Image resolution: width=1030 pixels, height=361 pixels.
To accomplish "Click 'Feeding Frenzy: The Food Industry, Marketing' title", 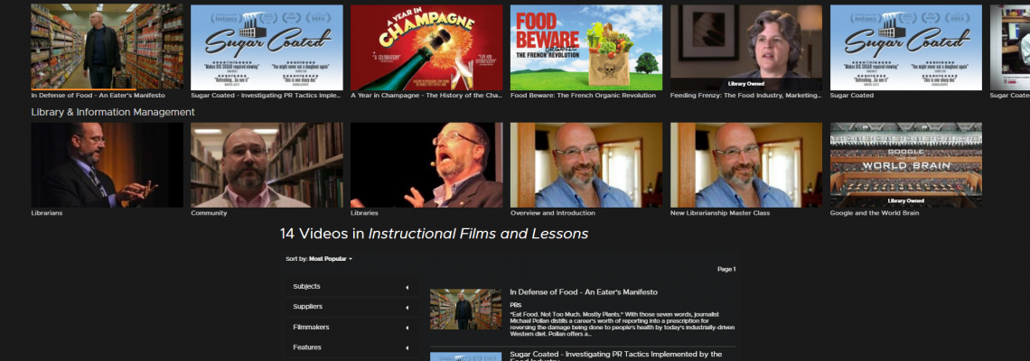I will coord(745,95).
